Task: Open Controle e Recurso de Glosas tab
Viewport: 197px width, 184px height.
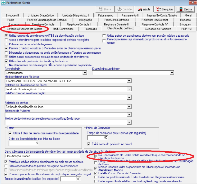Action: [x=24, y=29]
